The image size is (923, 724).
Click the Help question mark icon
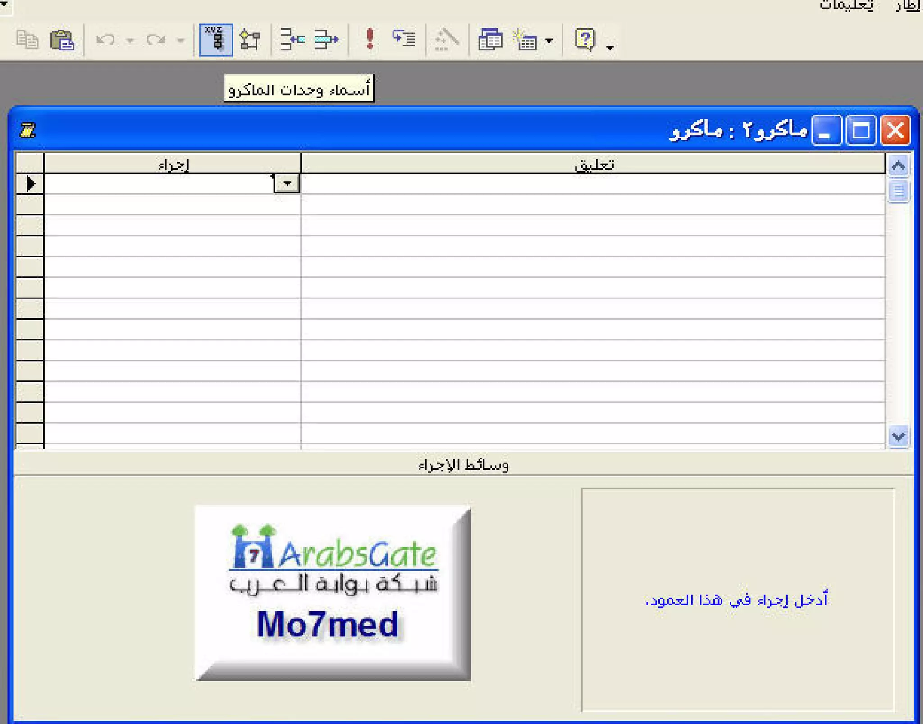[585, 40]
